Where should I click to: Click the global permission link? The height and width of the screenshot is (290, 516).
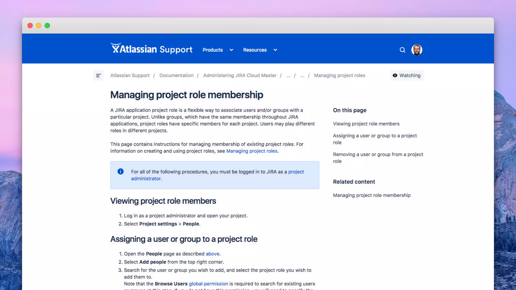(x=208, y=284)
